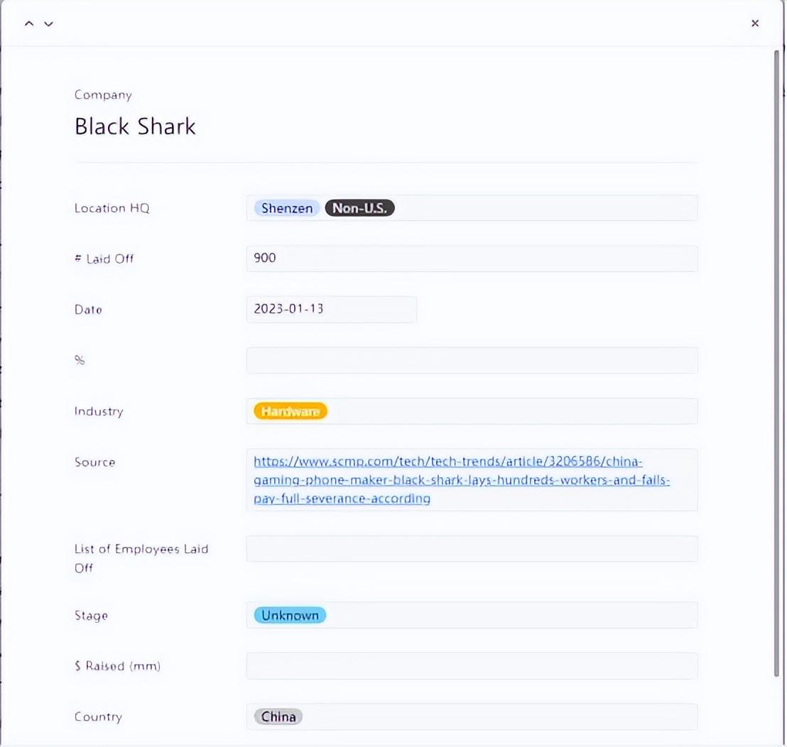Select the China country tag
Viewport: 787px width, 747px height.
click(x=278, y=716)
